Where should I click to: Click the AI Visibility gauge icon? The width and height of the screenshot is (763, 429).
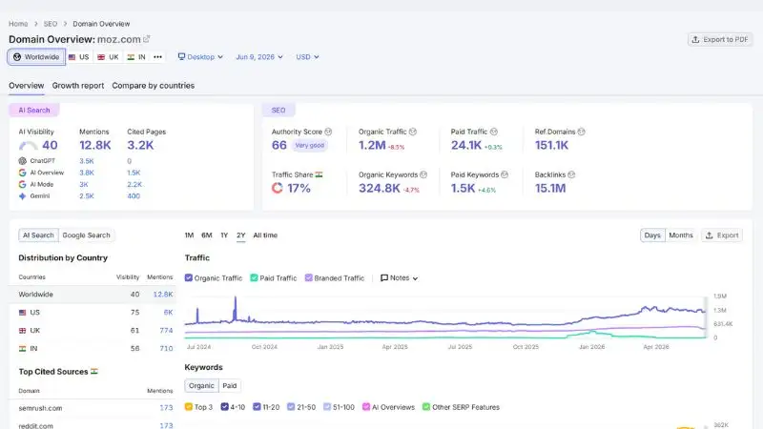point(29,145)
